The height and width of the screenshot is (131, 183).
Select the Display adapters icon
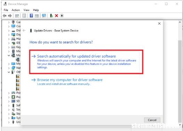(x=13, y=35)
